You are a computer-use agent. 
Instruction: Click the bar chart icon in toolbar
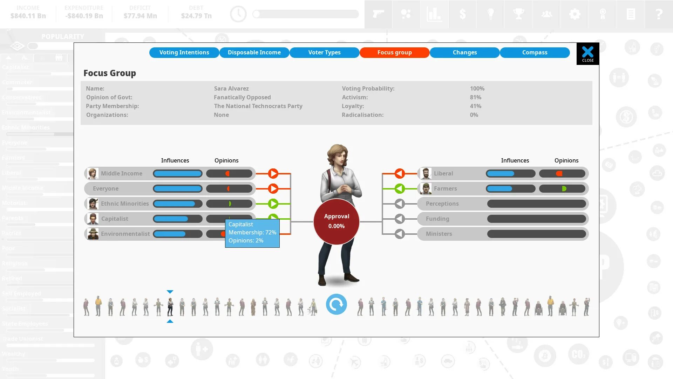click(x=435, y=14)
